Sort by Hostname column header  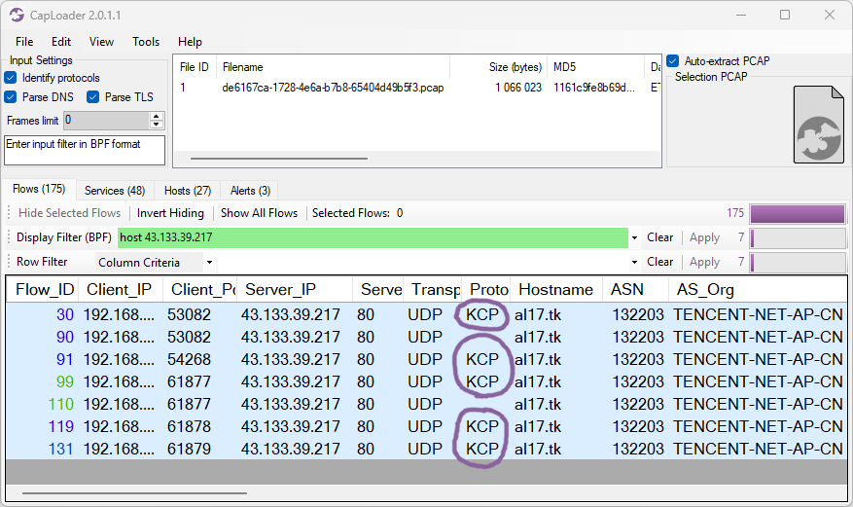[556, 289]
